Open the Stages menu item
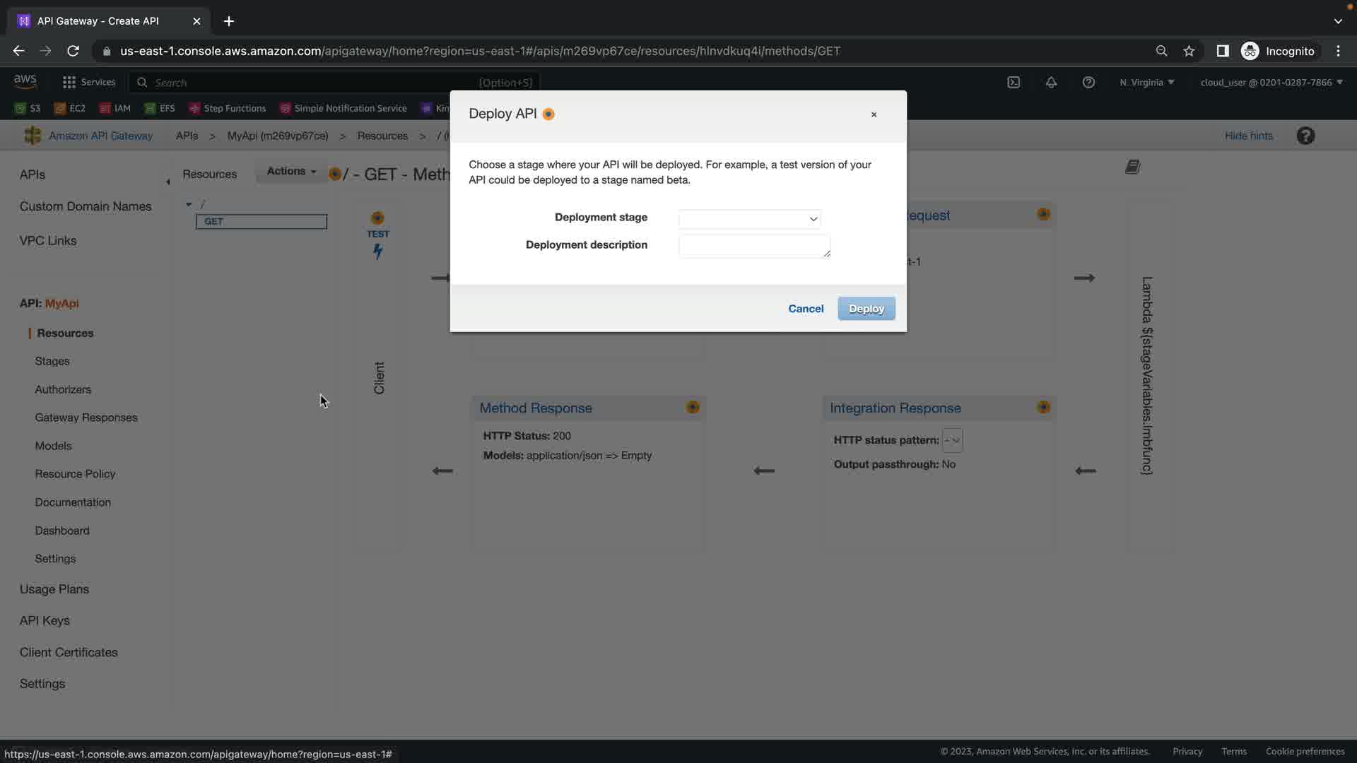1357x763 pixels. click(52, 361)
